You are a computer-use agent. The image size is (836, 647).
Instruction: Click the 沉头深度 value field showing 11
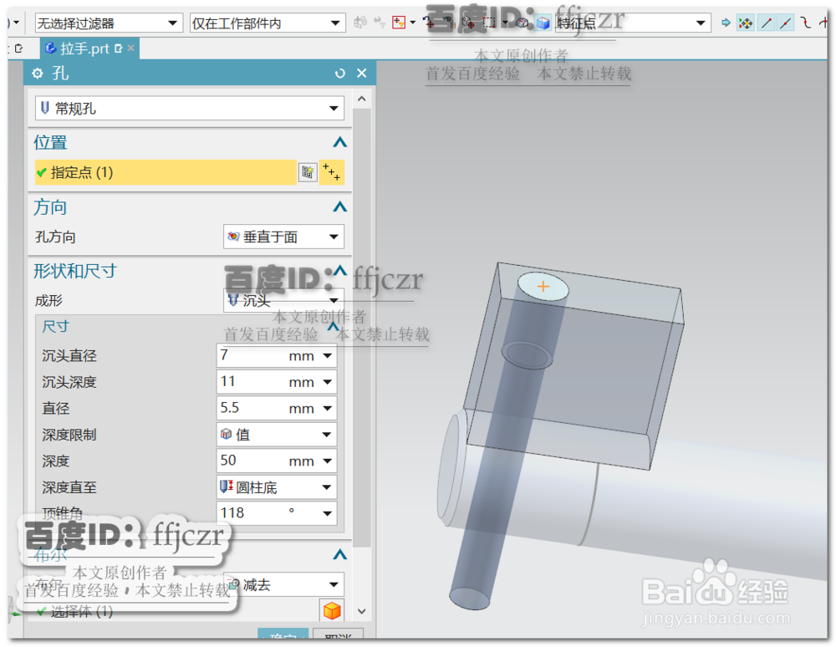[x=251, y=381]
